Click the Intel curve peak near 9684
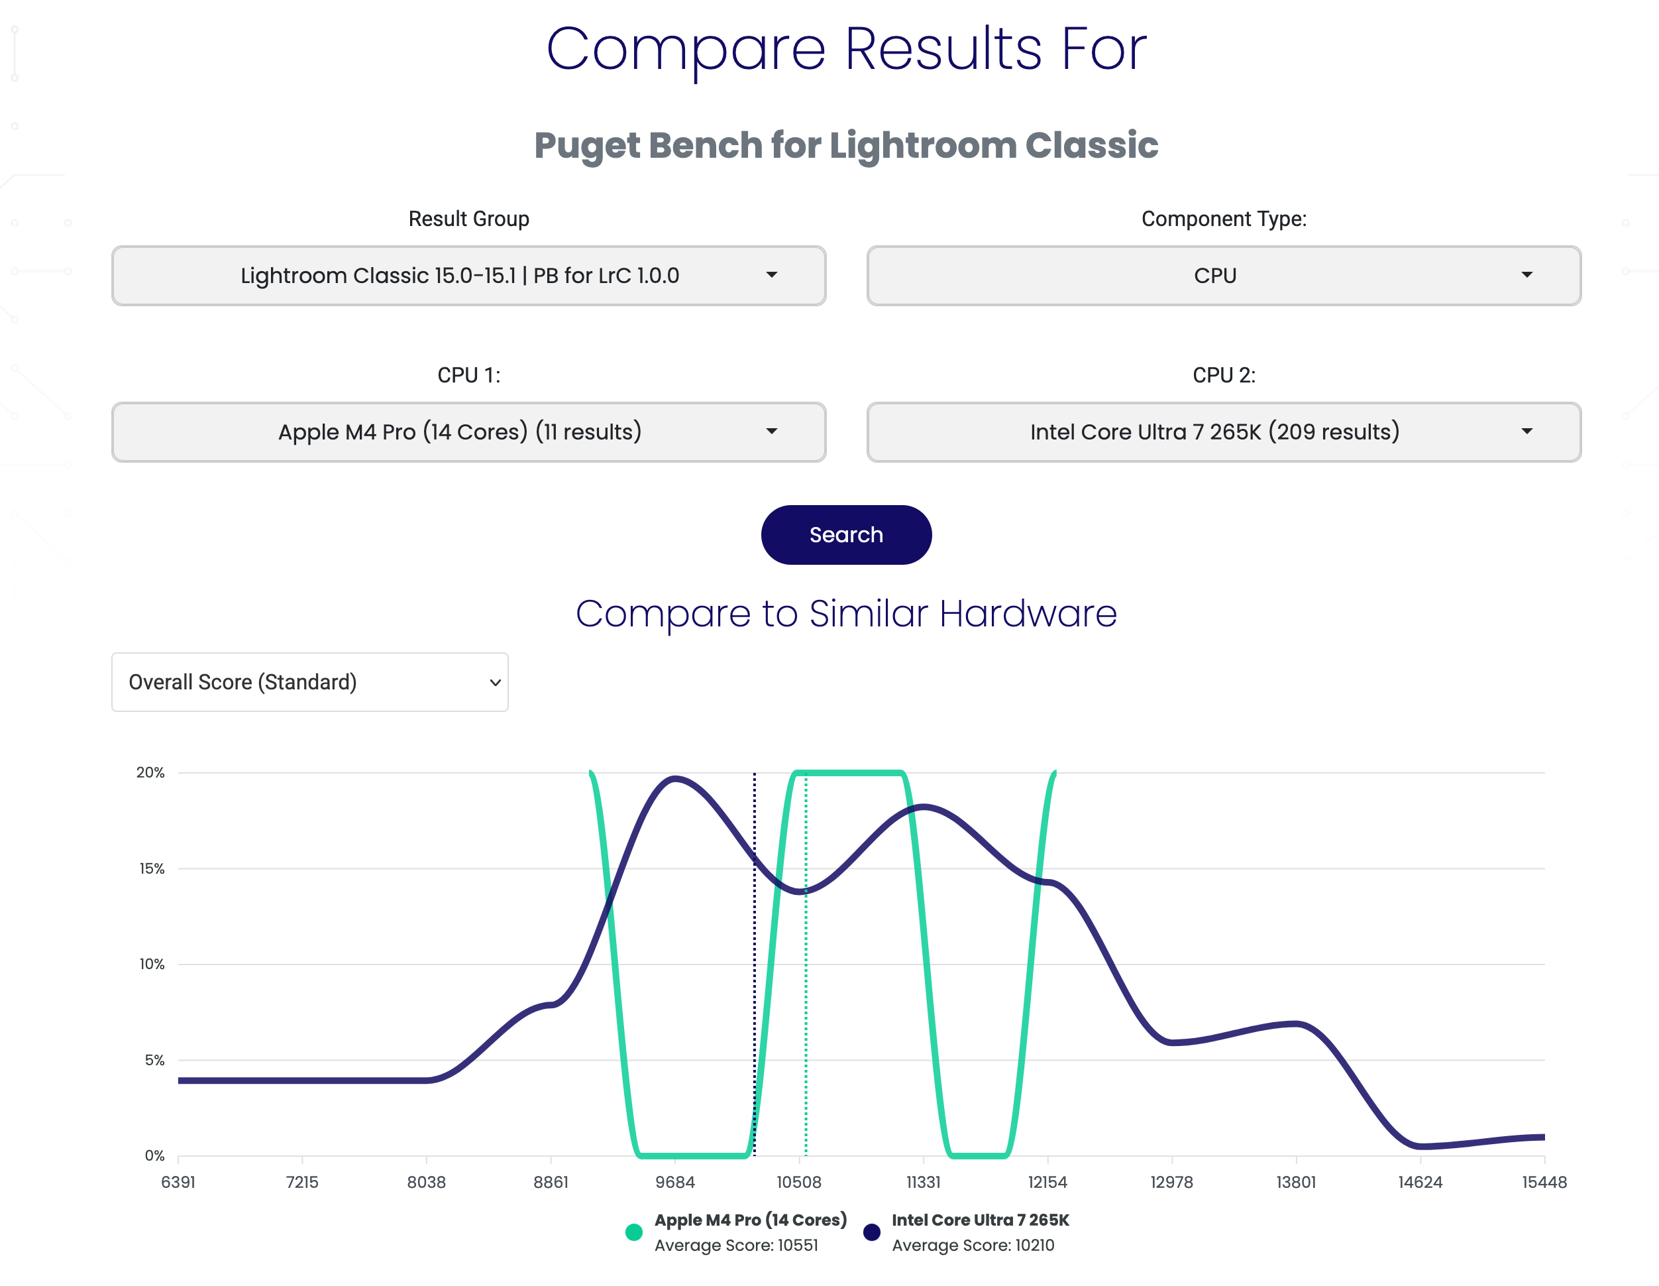This screenshot has height=1286, width=1659. coord(675,778)
